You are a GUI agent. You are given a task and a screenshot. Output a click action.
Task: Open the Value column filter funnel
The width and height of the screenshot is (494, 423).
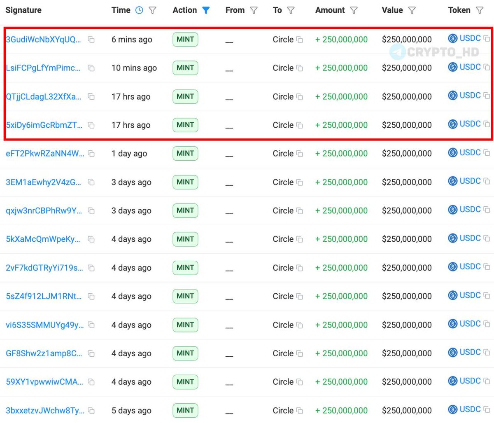[x=412, y=10]
